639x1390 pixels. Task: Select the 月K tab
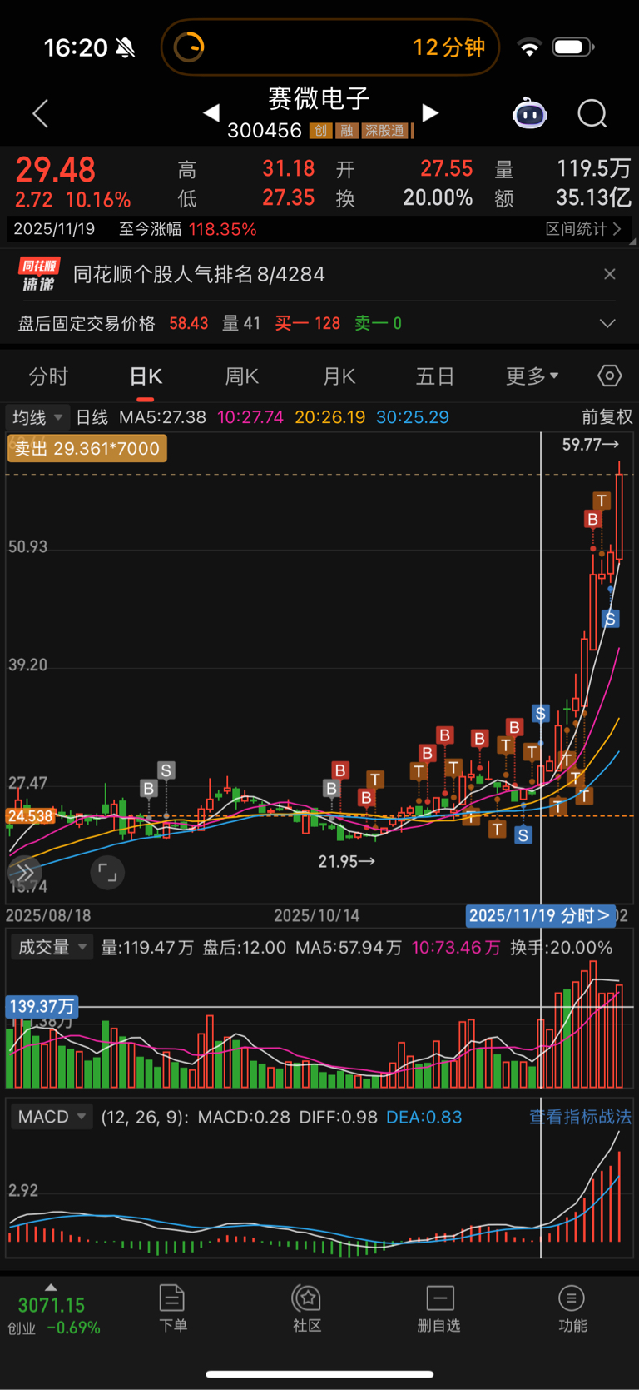[x=339, y=376]
